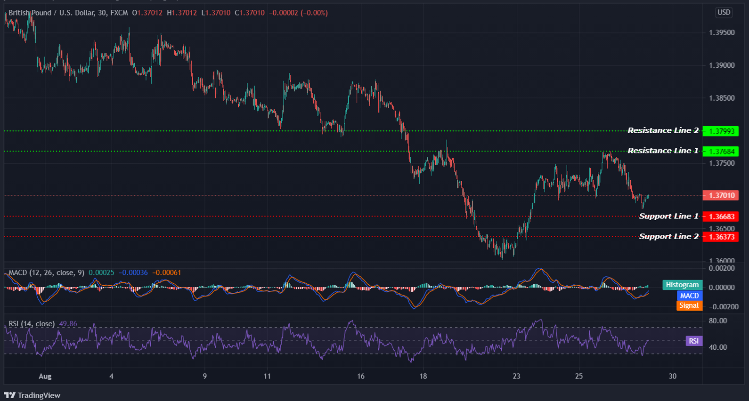Click the RSI value 49.86

click(68, 324)
